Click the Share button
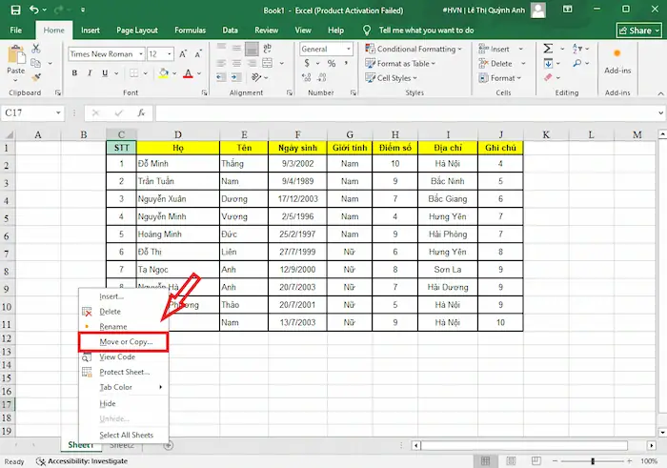 pyautogui.click(x=639, y=31)
